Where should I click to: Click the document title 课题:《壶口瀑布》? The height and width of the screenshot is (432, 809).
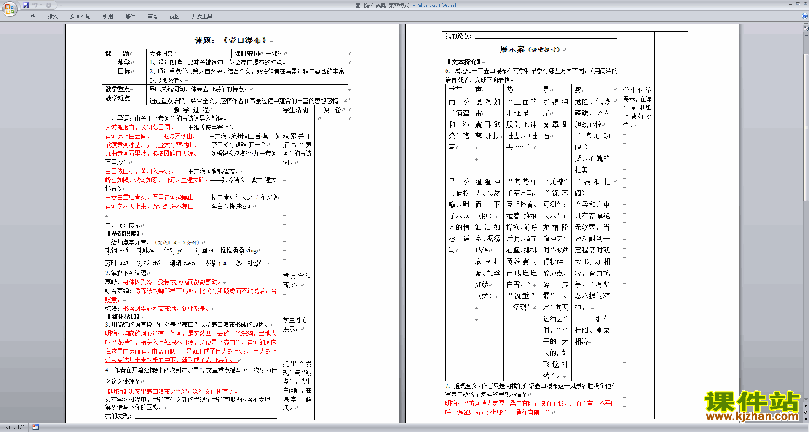(231, 40)
